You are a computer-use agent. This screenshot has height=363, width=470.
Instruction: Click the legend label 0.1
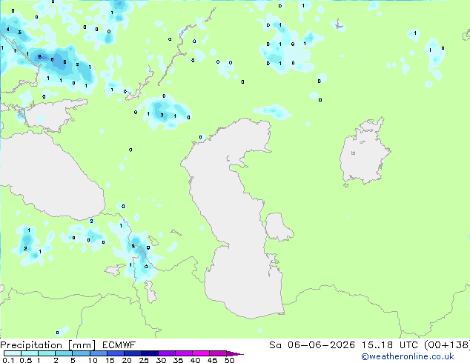[x=8, y=360]
